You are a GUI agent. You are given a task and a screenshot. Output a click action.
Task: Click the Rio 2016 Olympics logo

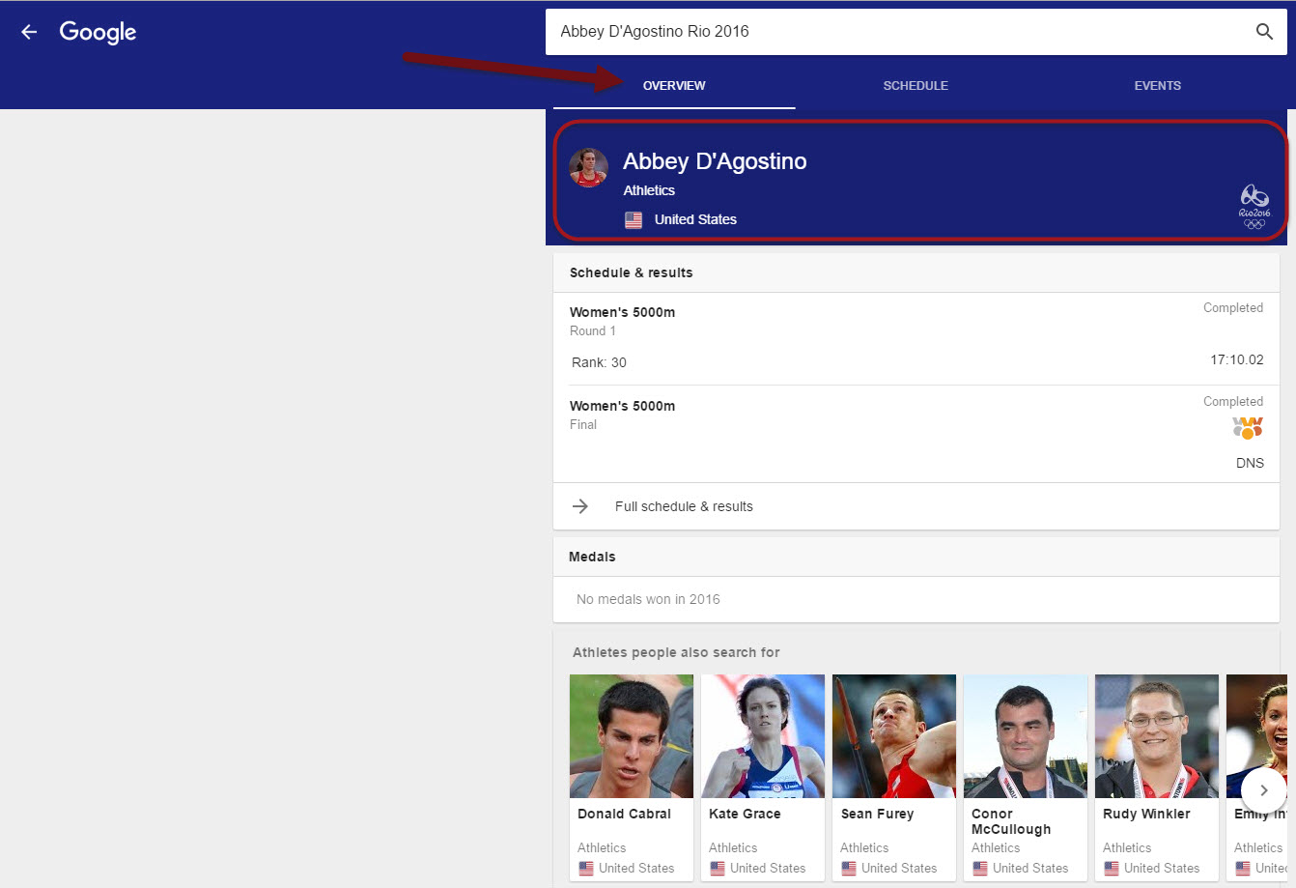pos(1254,207)
